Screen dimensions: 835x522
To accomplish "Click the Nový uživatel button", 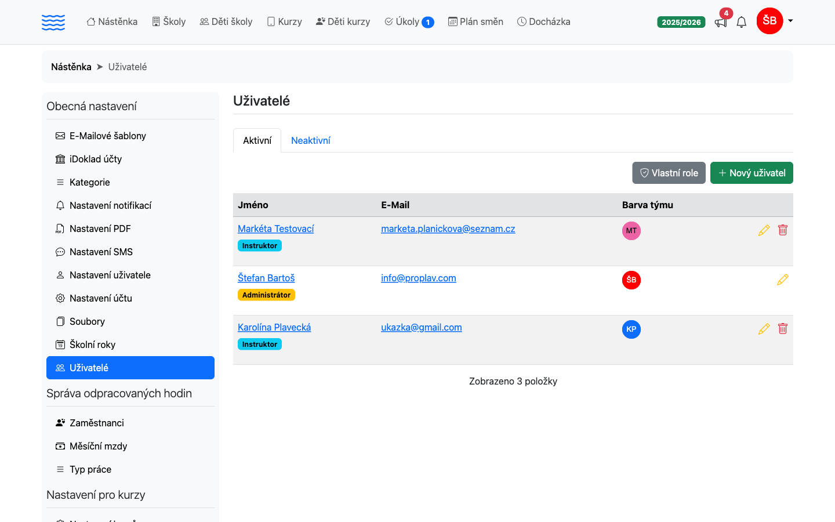I will coord(752,173).
